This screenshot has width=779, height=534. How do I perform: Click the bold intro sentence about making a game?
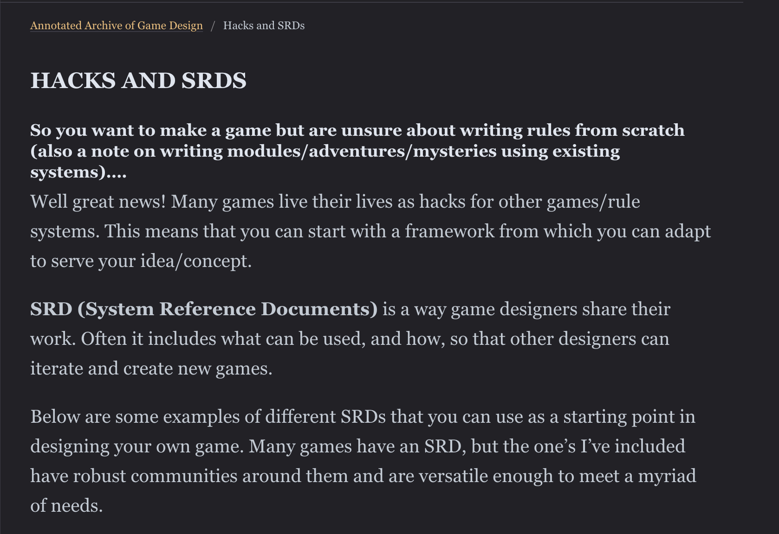point(357,130)
